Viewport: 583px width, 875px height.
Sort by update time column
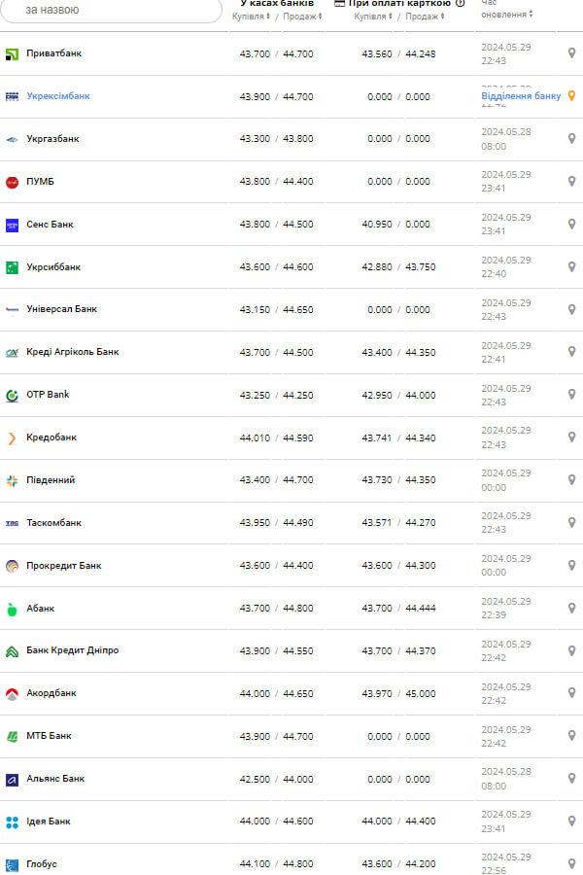507,15
